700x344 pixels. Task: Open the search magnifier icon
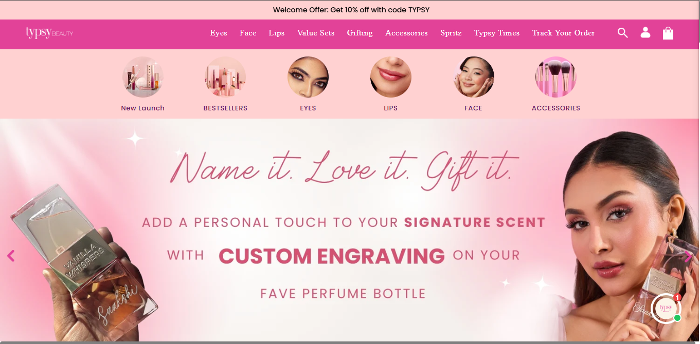tap(622, 33)
